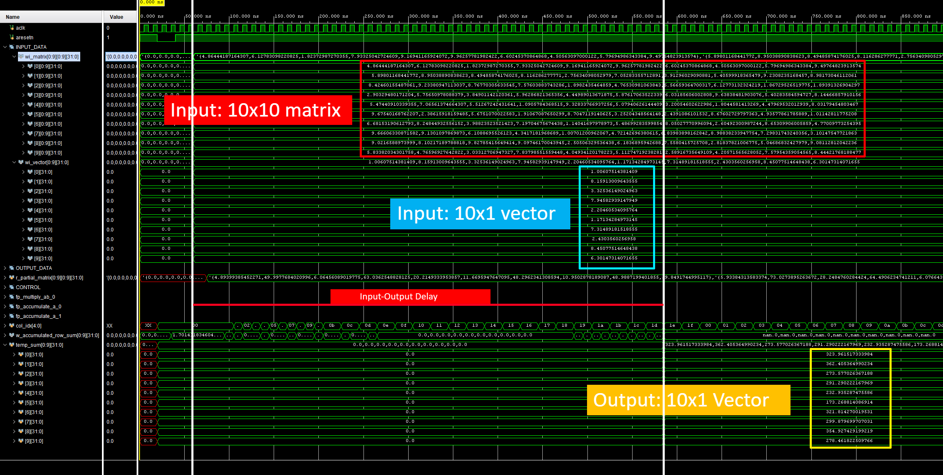Click the wi_matrix bus icon

[21, 56]
